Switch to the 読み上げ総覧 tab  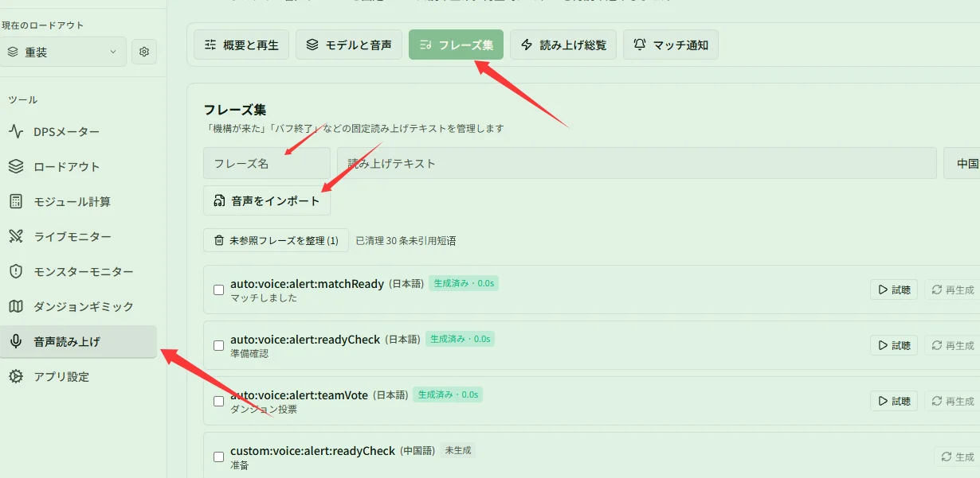coord(563,45)
